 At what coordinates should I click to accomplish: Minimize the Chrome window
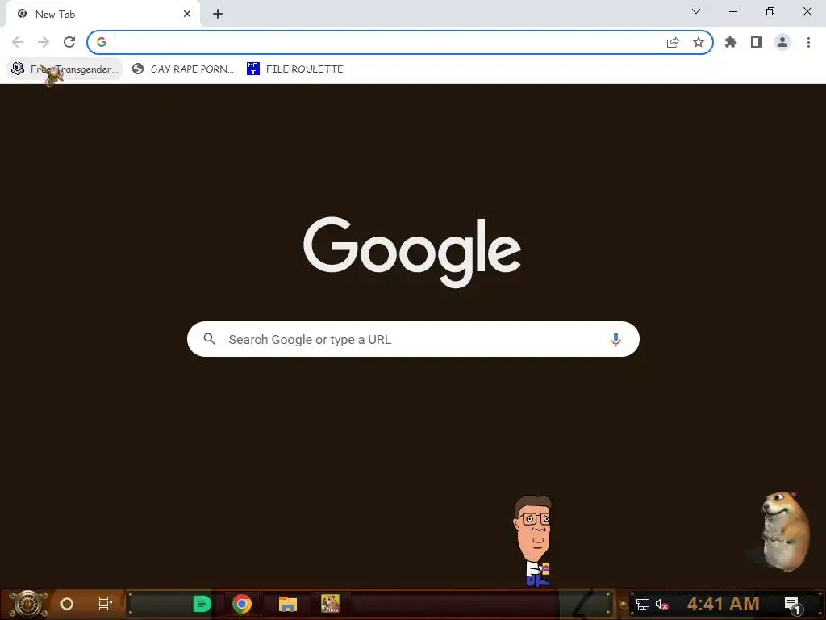point(732,11)
